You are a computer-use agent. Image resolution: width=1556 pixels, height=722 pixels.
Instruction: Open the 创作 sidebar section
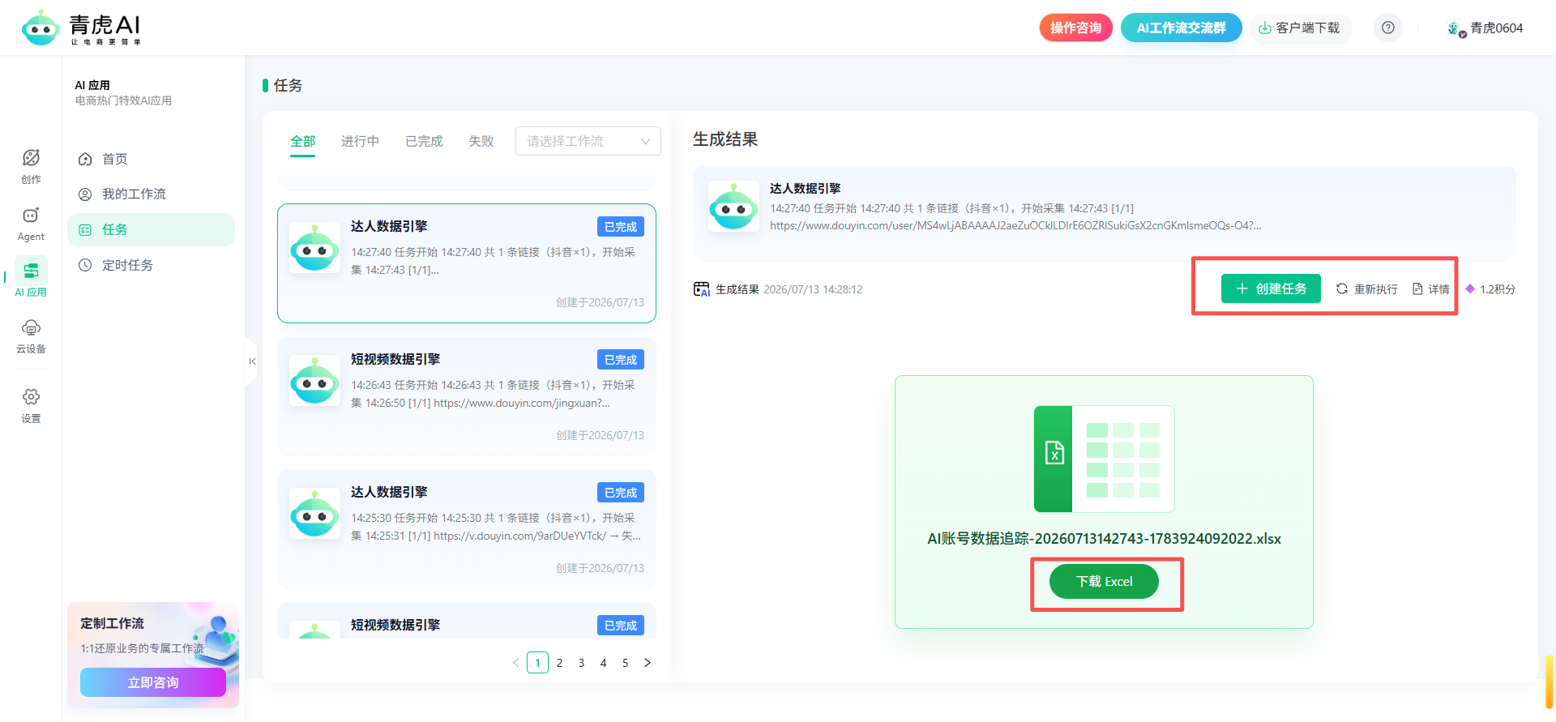coord(31,167)
